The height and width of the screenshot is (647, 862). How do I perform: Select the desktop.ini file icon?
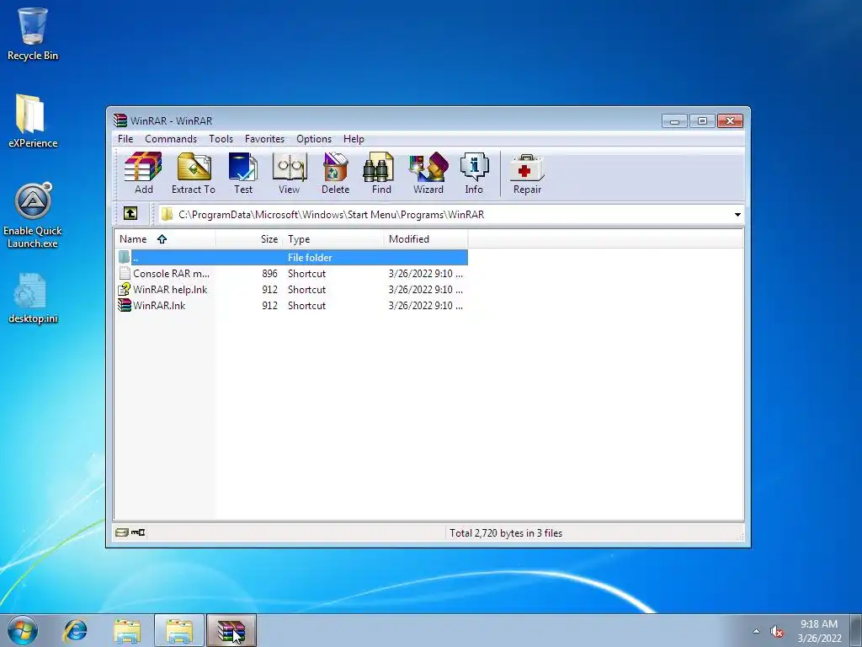33,298
